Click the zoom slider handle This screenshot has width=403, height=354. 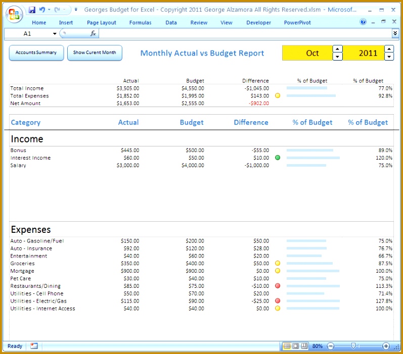click(x=353, y=346)
